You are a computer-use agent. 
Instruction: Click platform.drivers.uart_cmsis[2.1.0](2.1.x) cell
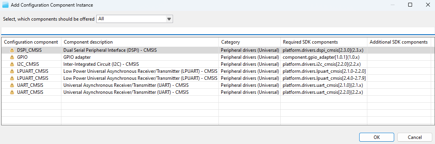[324, 85]
